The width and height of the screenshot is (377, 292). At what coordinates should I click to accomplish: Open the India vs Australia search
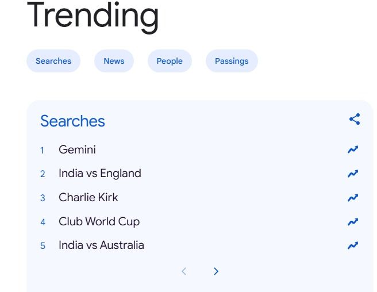[101, 245]
